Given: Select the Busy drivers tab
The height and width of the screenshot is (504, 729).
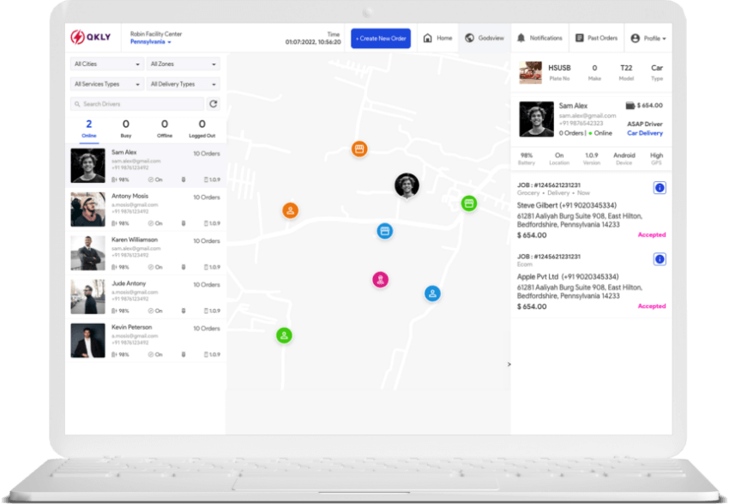Looking at the screenshot, I should pos(126,129).
